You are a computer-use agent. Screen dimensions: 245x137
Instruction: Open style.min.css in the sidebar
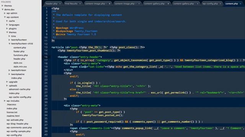pyautogui.click(x=20, y=67)
